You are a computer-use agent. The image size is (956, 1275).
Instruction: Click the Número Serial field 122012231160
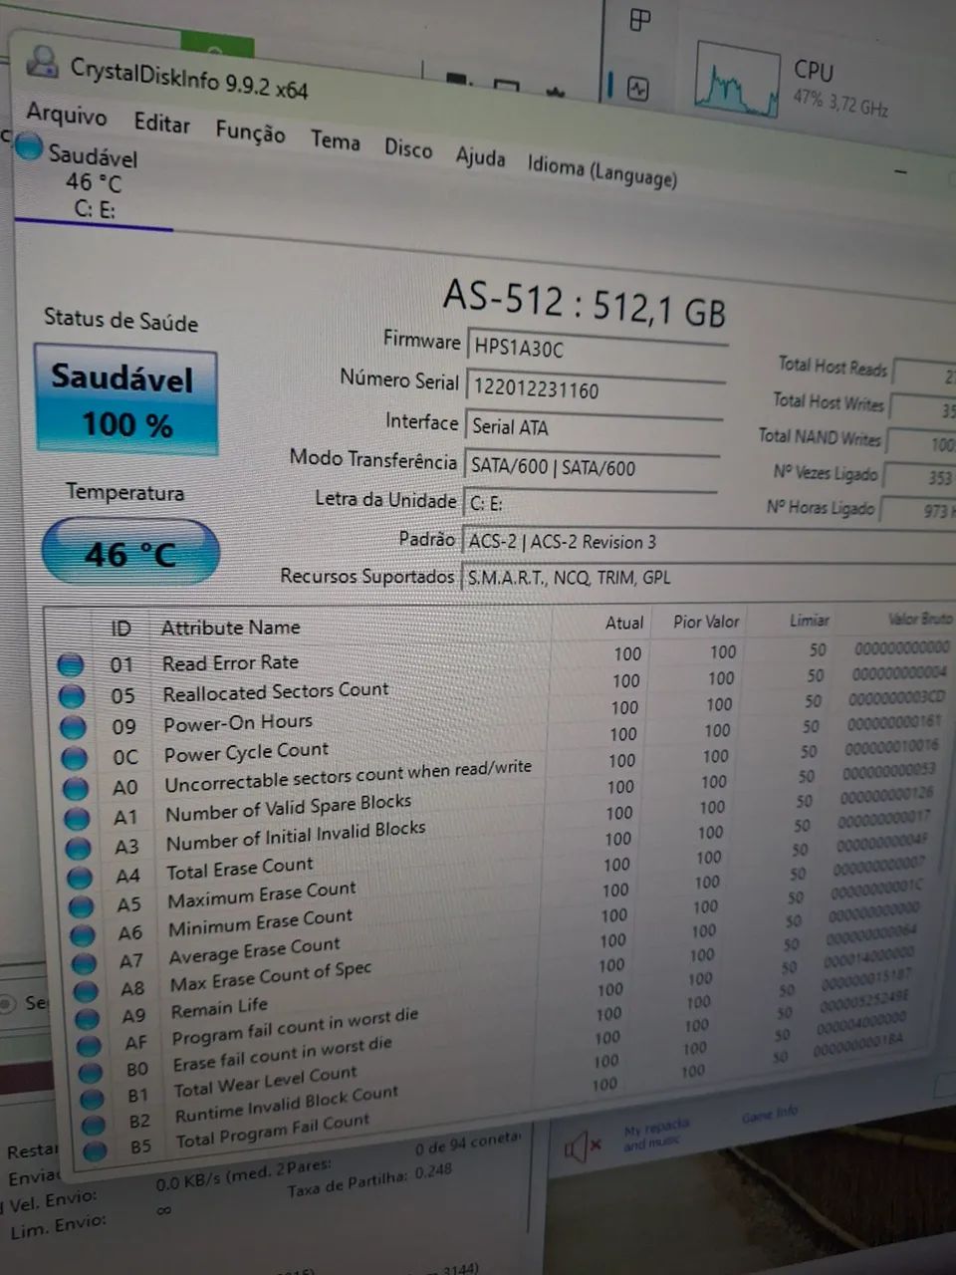[595, 389]
